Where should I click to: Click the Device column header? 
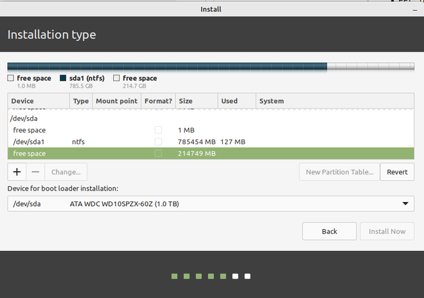pos(39,101)
